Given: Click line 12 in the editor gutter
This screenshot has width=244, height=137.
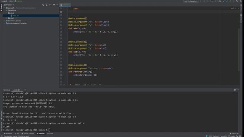Looking at the screenshot, I should [x=61, y=12].
